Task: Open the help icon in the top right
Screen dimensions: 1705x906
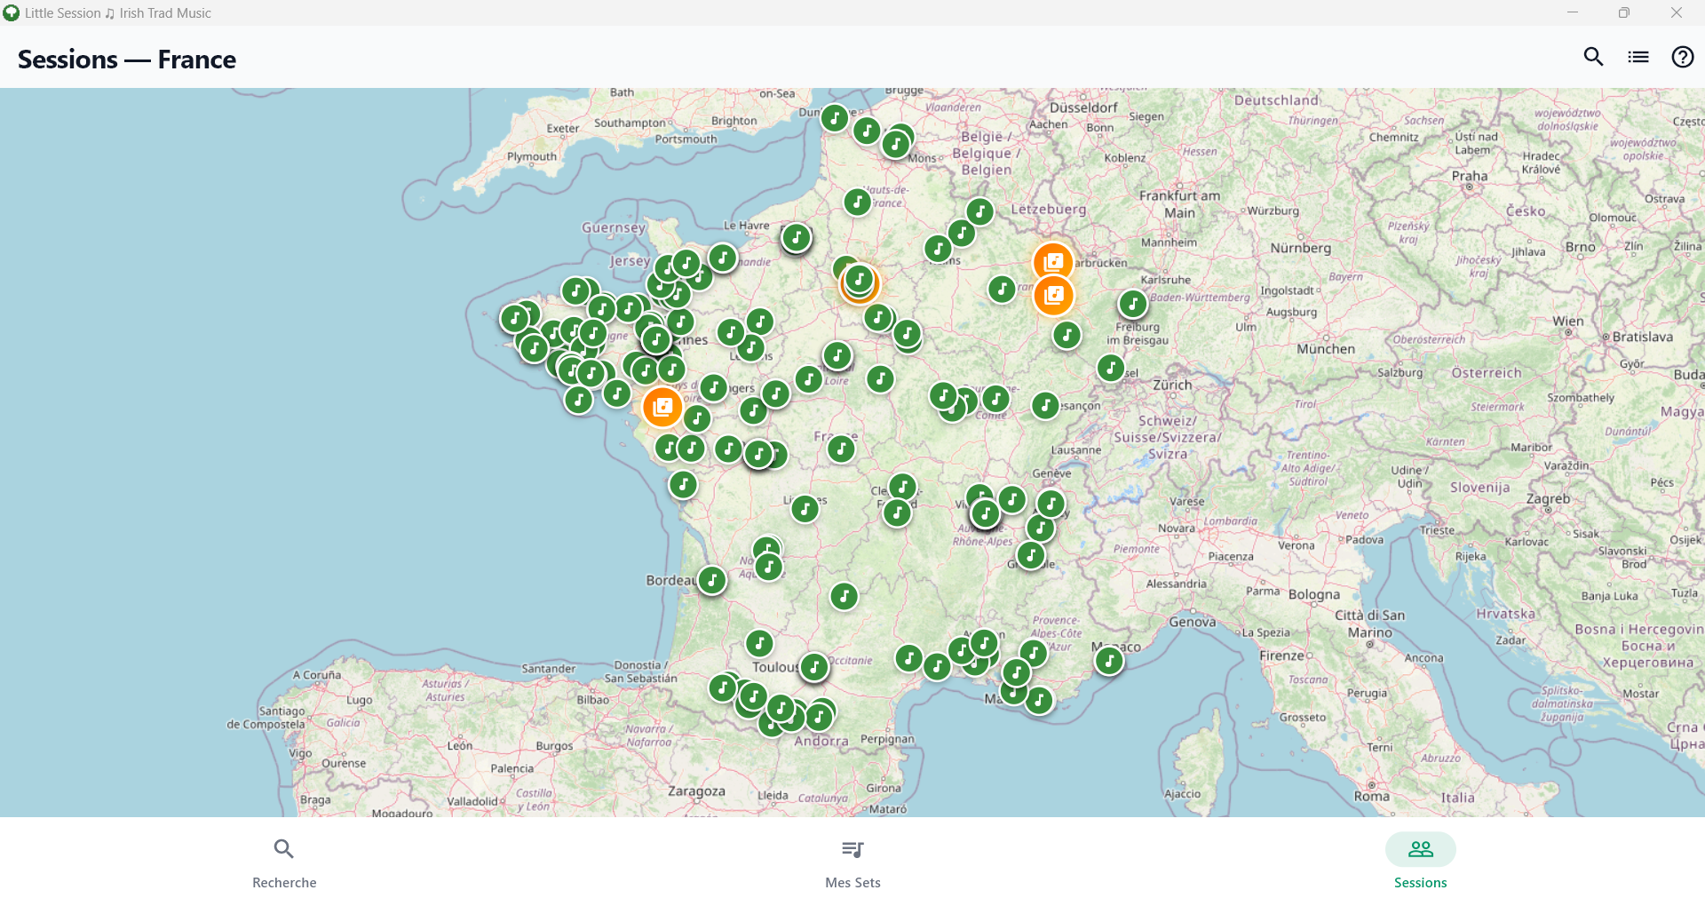Action: (1683, 56)
